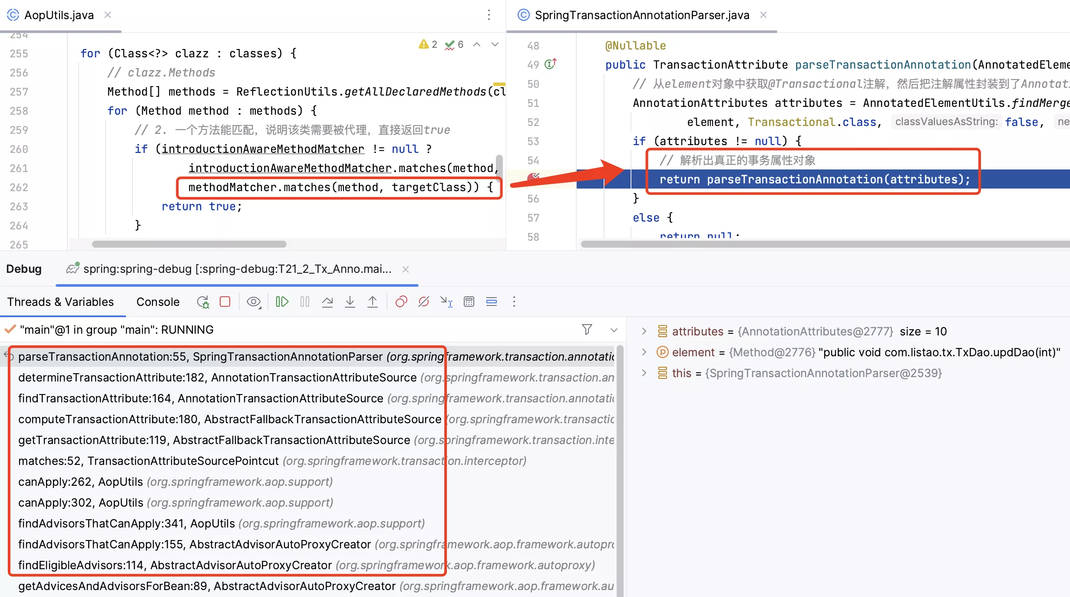Image resolution: width=1070 pixels, height=597 pixels.
Task: Open the AopUtils editor tab options menu
Action: coord(489,15)
